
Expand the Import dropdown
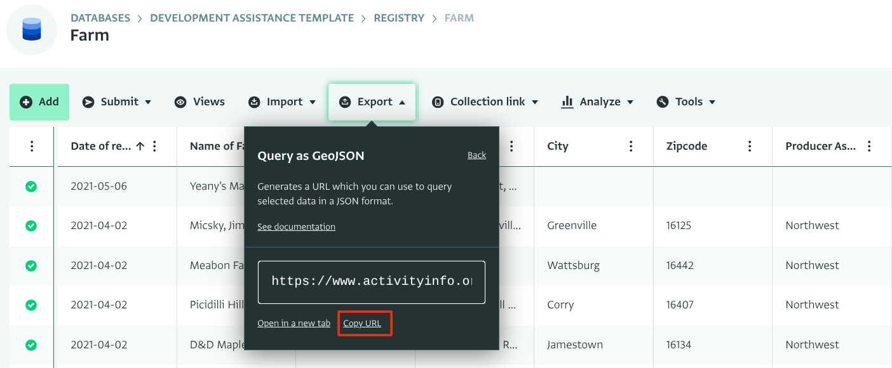pyautogui.click(x=282, y=102)
